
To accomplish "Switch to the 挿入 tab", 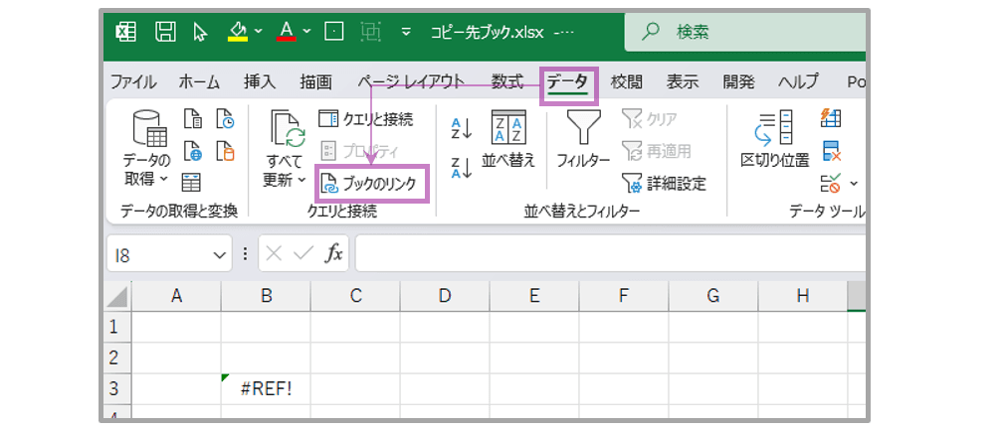I will [x=260, y=81].
